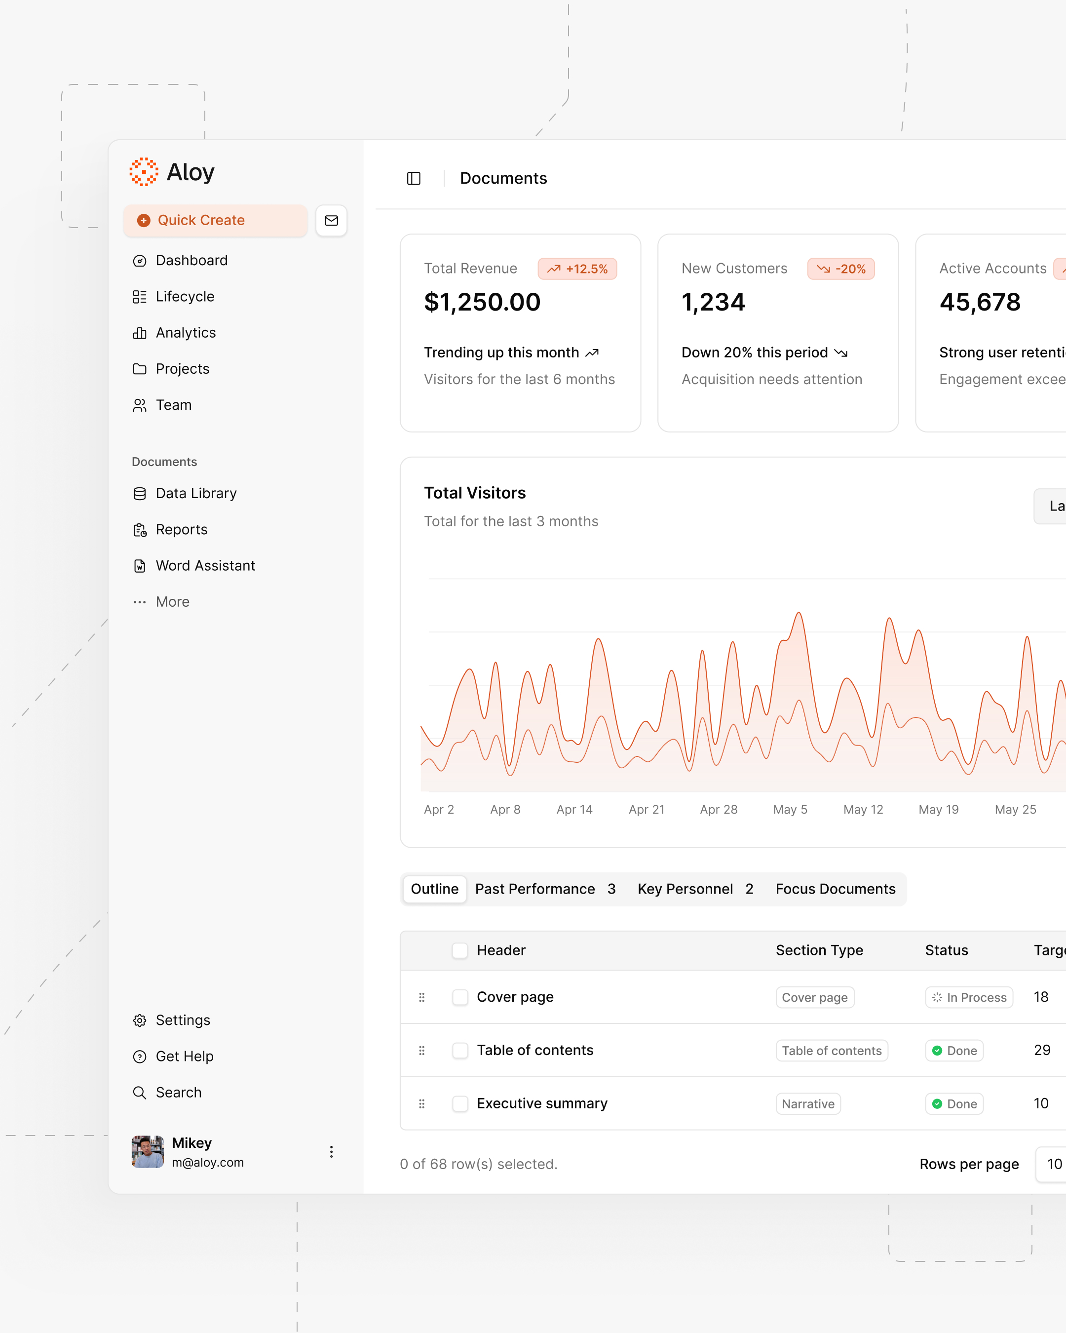Open Data Library under Documents
1066x1333 pixels.
195,493
